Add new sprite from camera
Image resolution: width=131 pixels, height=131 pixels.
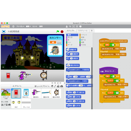click(x=62, y=86)
